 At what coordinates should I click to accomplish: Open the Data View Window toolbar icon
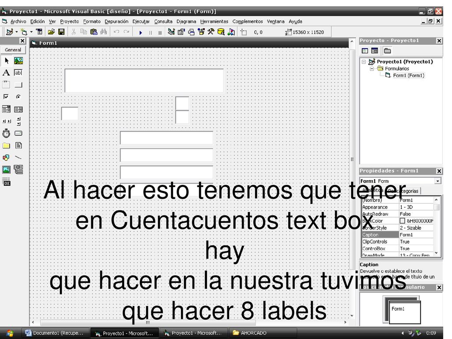(x=221, y=32)
